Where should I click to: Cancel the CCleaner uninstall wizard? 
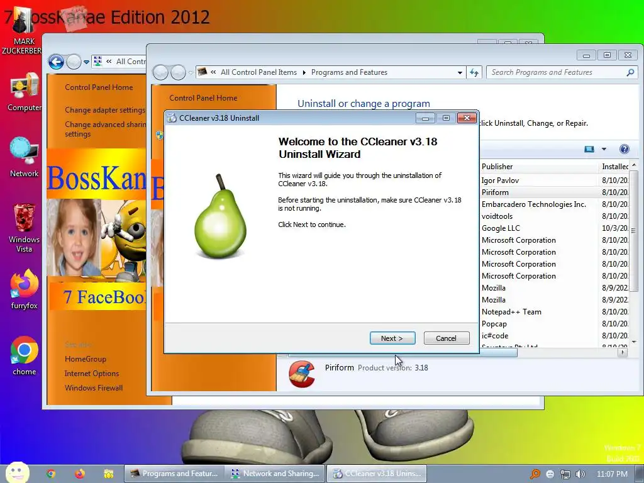(x=446, y=338)
